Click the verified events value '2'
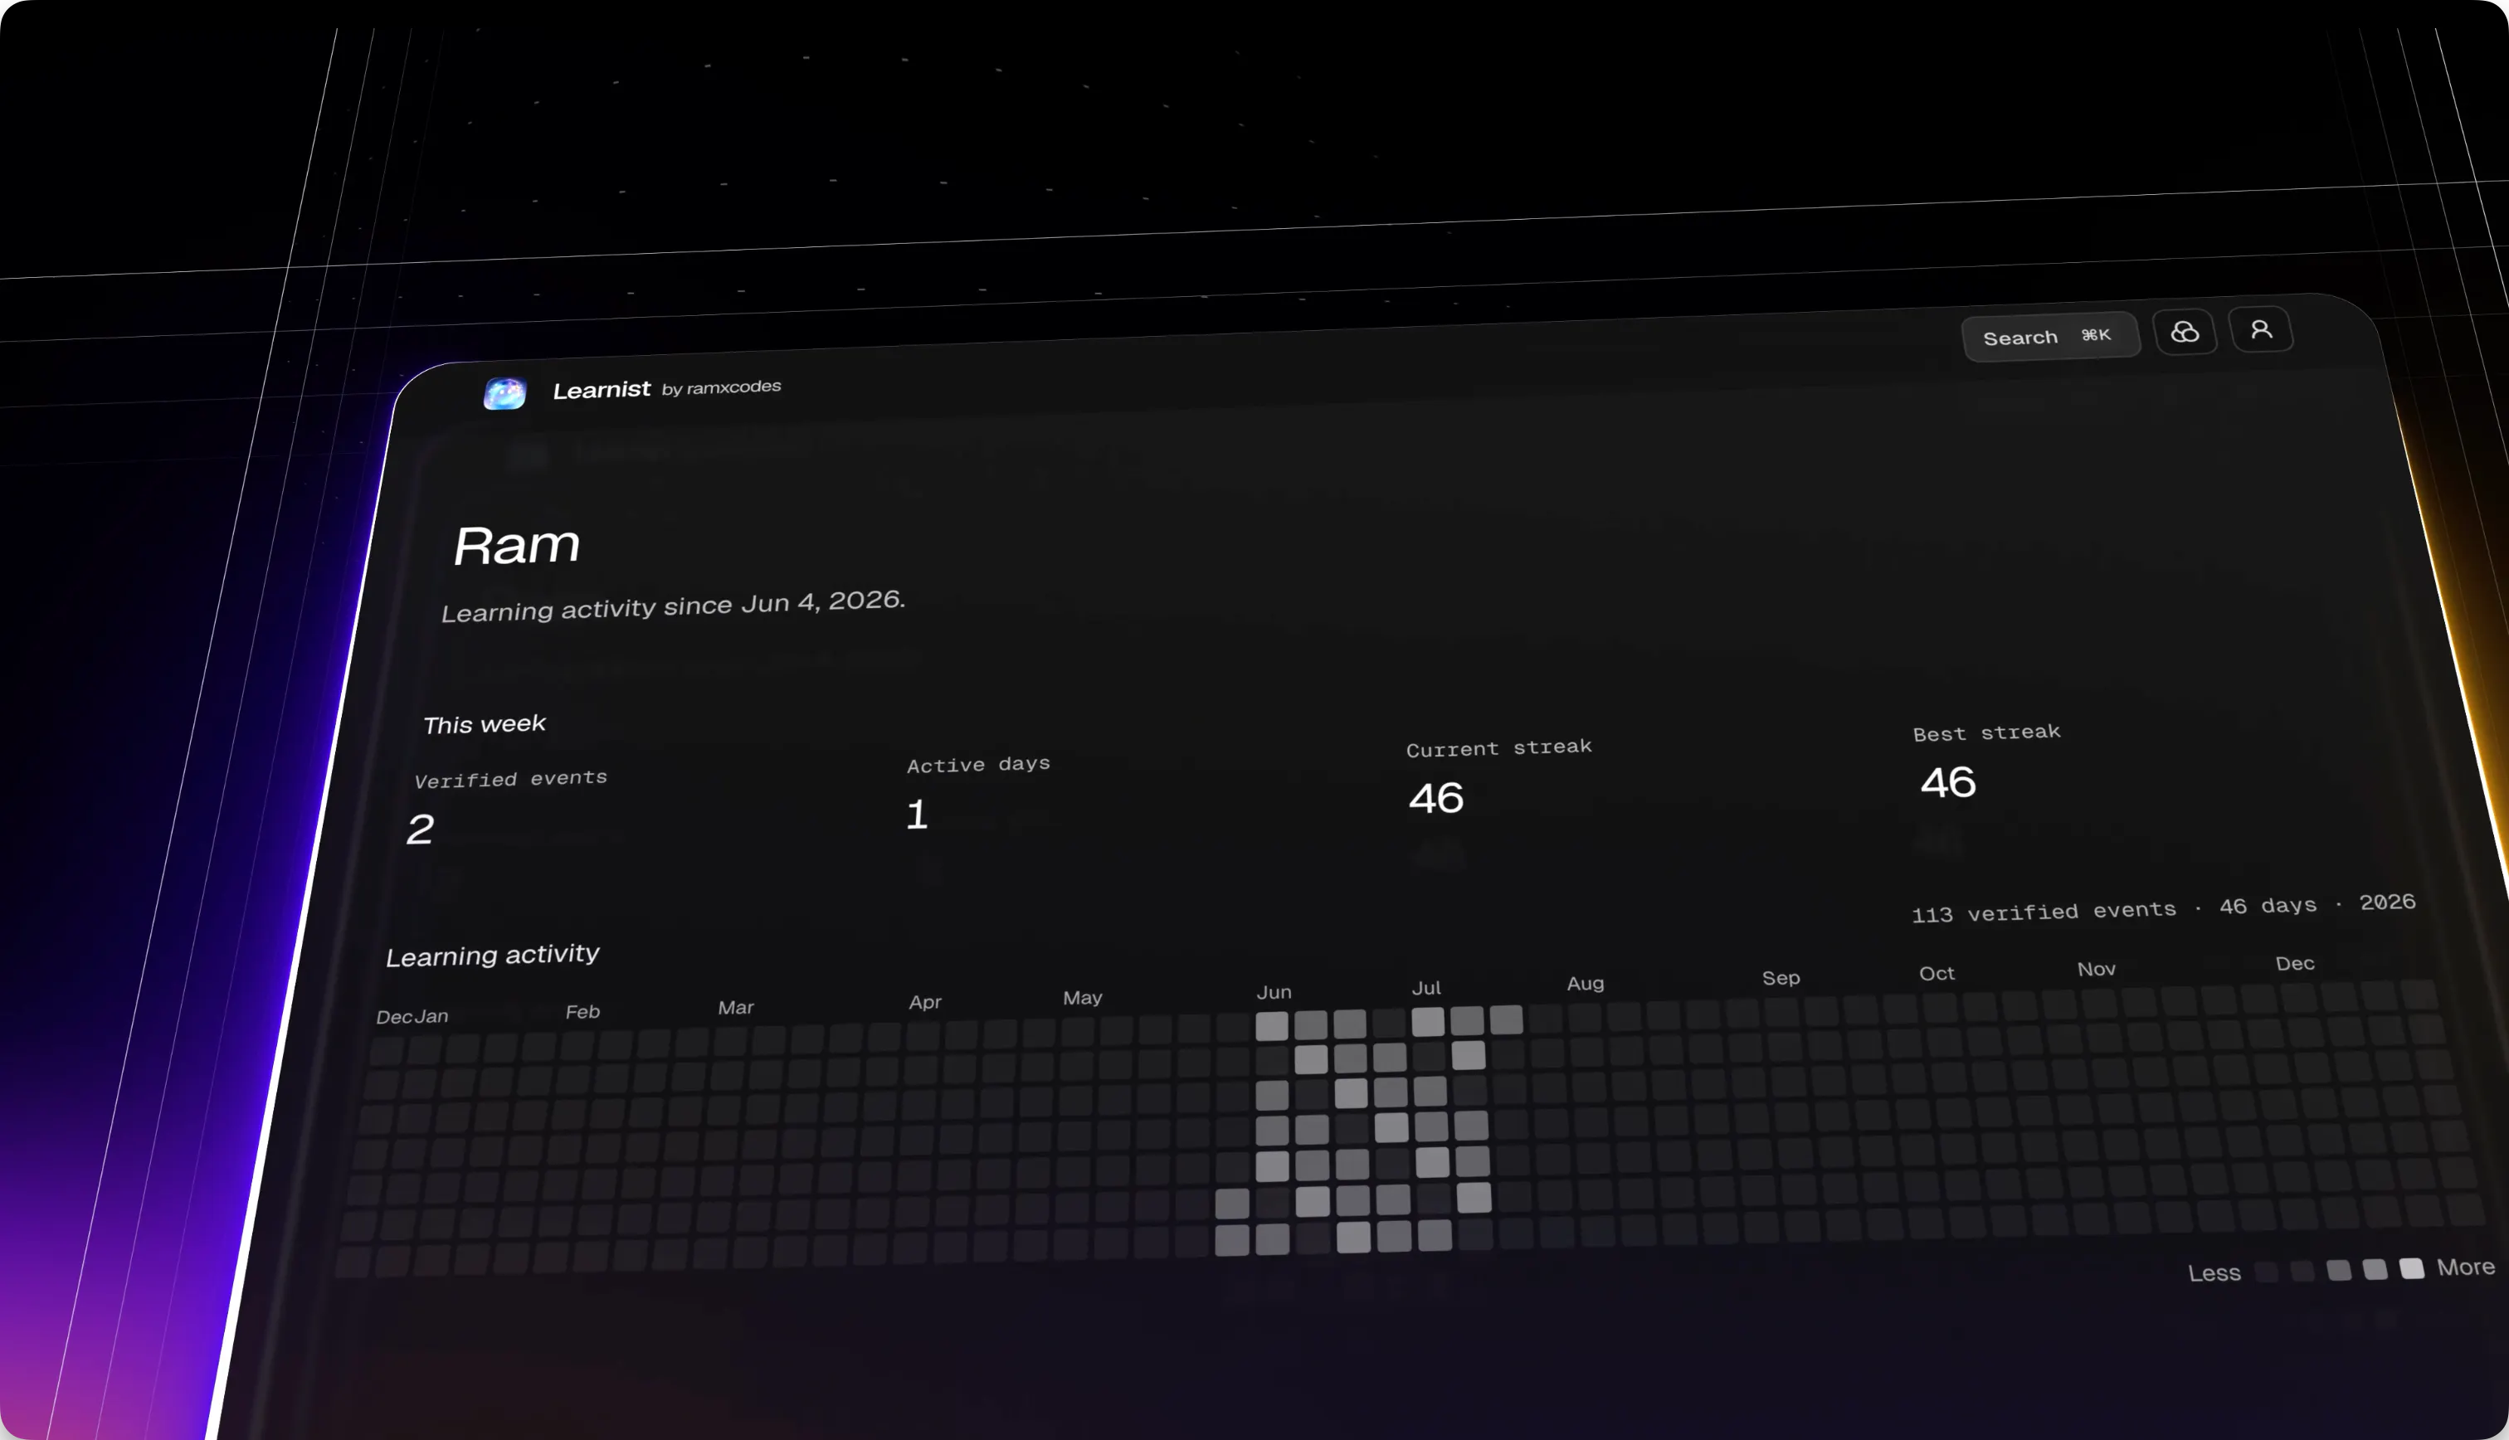2509x1440 pixels. pyautogui.click(x=421, y=829)
